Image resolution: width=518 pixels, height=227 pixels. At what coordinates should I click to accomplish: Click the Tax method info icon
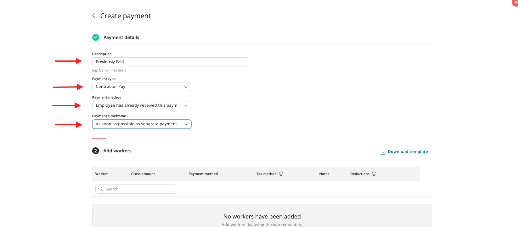pos(281,174)
